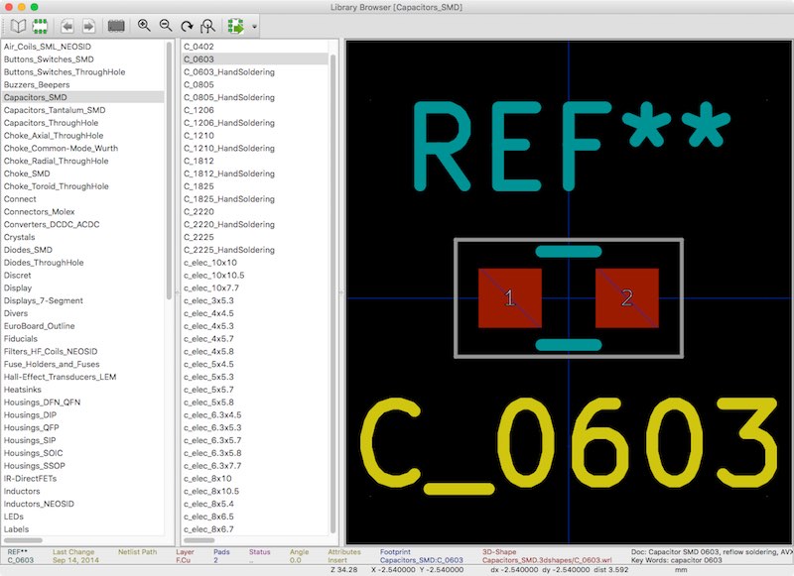Click the footprint list vertical scrollbar
Image resolution: width=794 pixels, height=576 pixels.
click(x=332, y=293)
